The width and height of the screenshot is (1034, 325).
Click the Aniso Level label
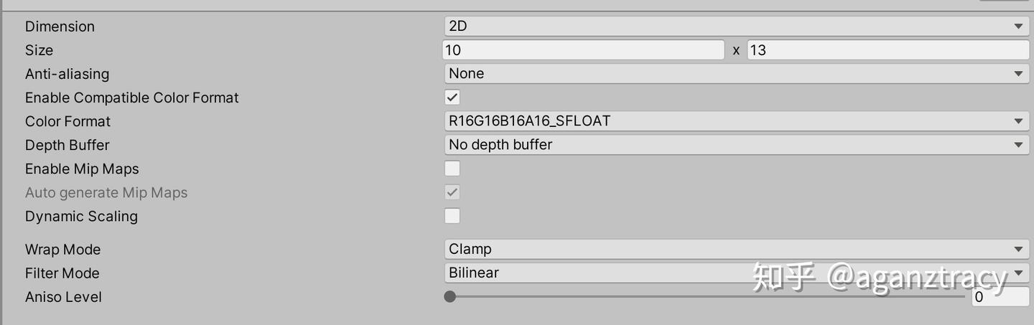pyautogui.click(x=63, y=297)
